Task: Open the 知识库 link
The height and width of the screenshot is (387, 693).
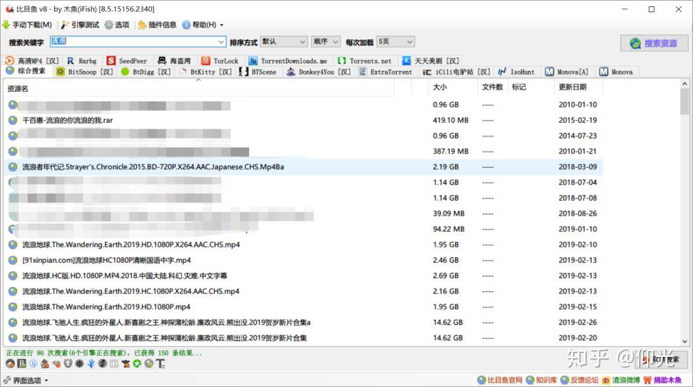Action: click(542, 380)
